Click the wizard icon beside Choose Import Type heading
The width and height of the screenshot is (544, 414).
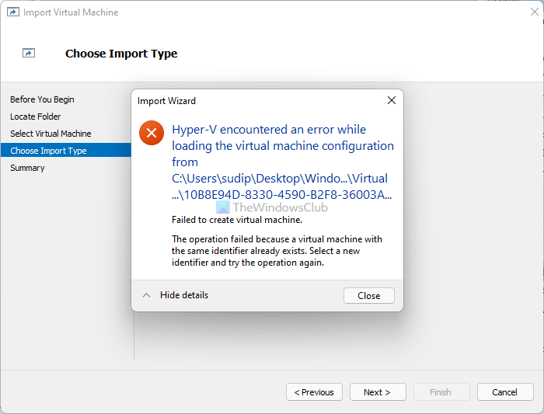[x=29, y=54]
